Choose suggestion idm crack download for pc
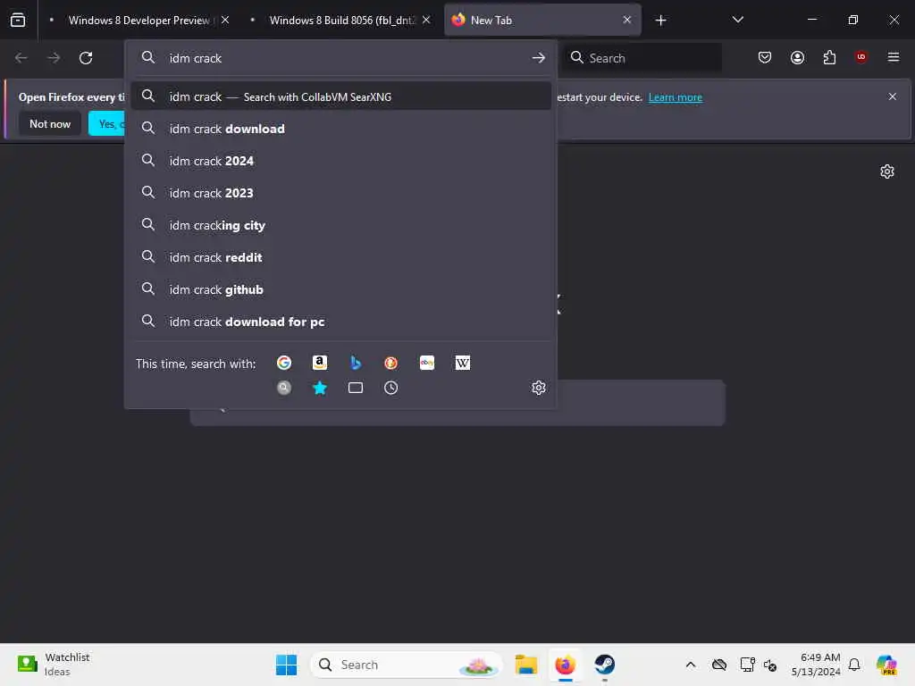This screenshot has height=686, width=915. [x=340, y=322]
